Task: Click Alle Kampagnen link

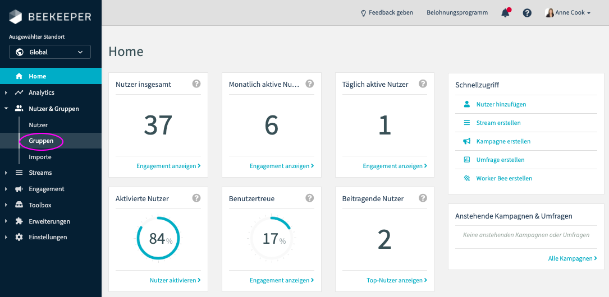Action: click(572, 258)
